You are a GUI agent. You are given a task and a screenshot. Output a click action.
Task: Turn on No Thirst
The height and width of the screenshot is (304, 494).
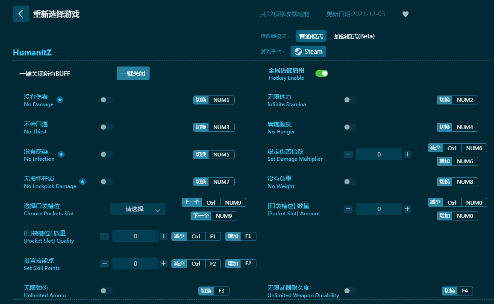(x=106, y=127)
